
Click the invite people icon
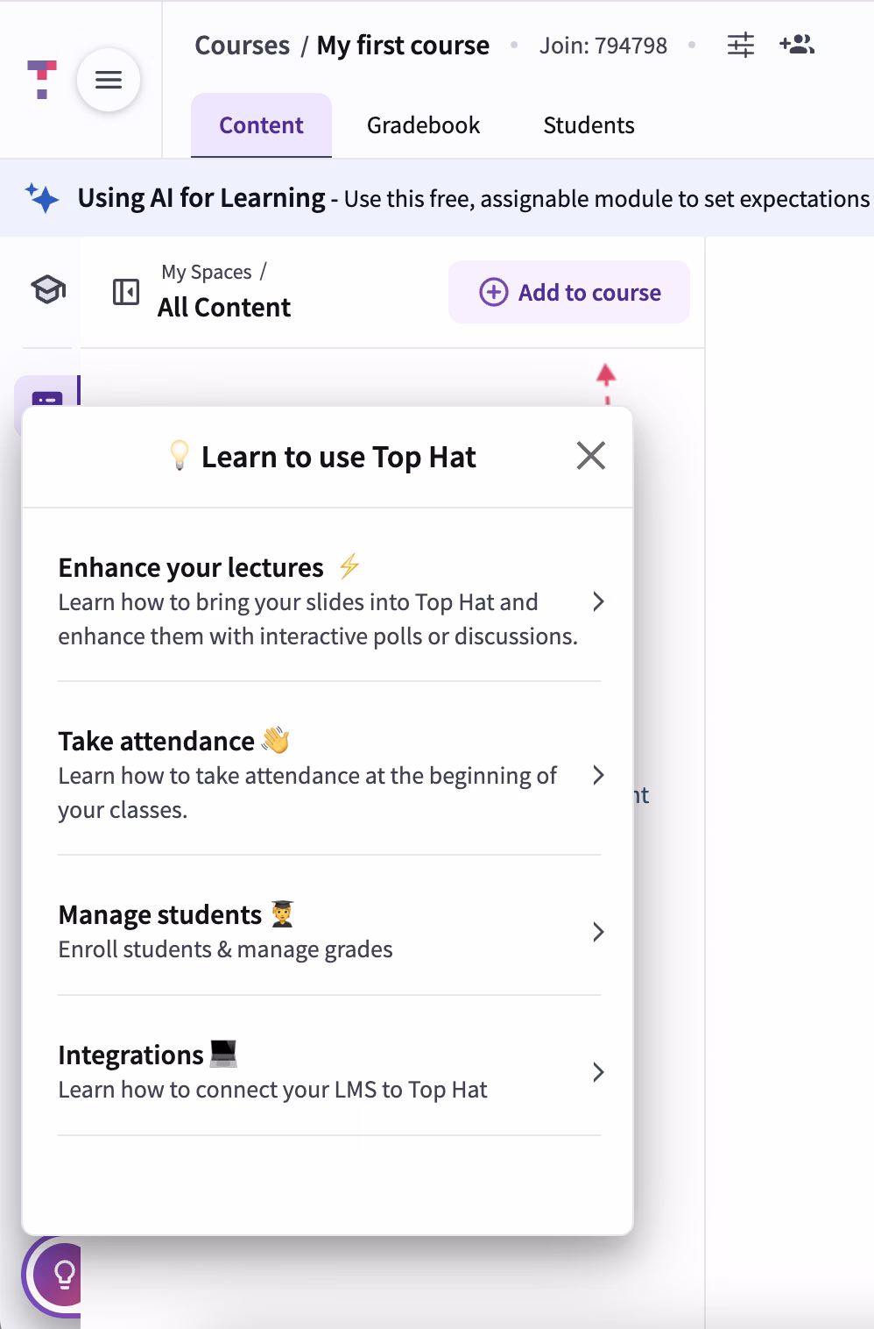tap(795, 45)
